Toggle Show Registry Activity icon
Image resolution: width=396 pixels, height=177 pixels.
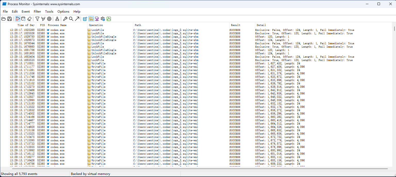(x=85, y=19)
